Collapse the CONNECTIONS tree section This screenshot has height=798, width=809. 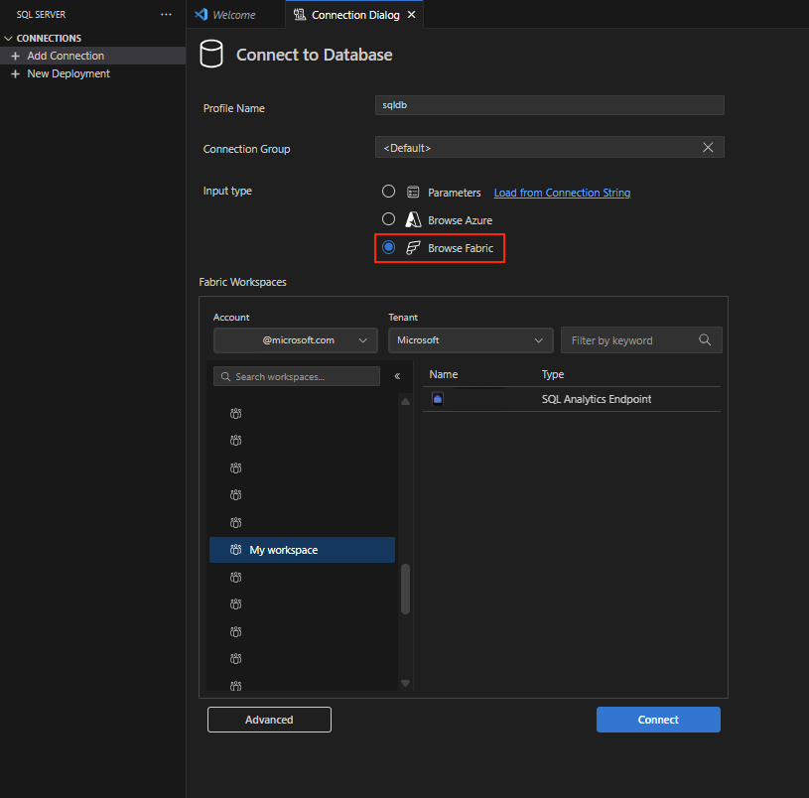point(8,38)
